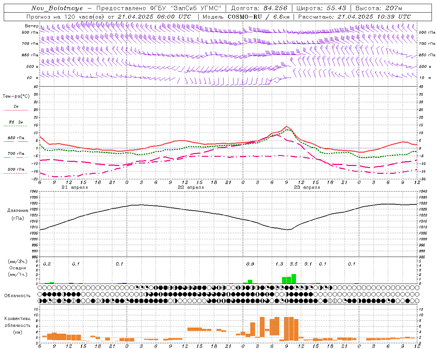Click the 1.3 precipitation total
This screenshot has width=437, height=349.
click(x=279, y=264)
